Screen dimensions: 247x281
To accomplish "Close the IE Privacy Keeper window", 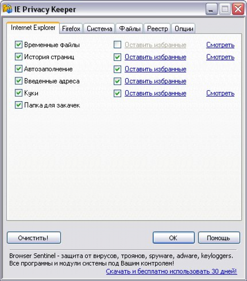I will coord(238,9).
